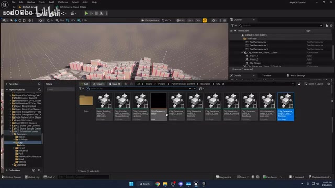Image resolution: width=335 pixels, height=188 pixels.
Task: Open the Outliner filter options
Action: click(x=234, y=26)
